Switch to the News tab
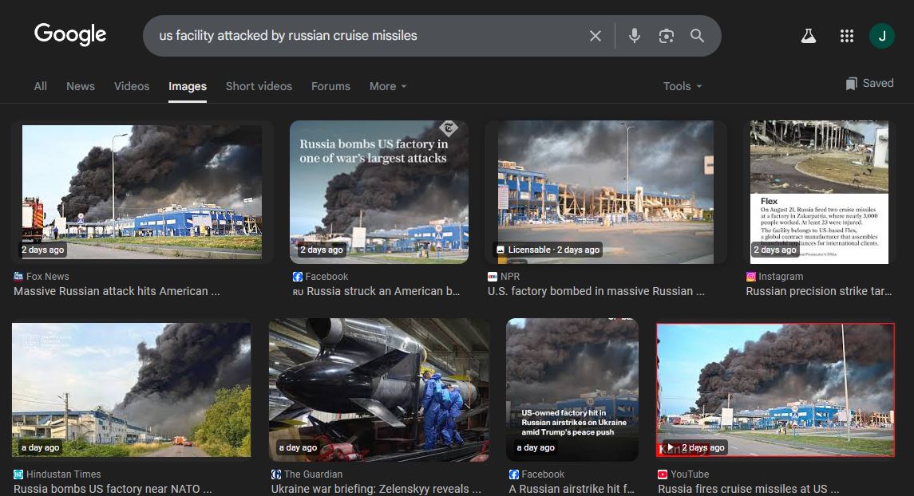 click(80, 86)
